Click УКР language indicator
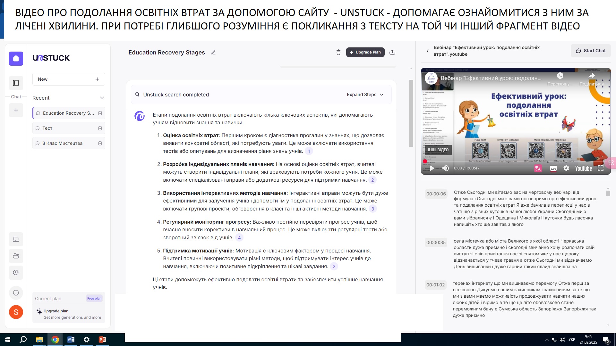616x346 pixels. (x=572, y=340)
